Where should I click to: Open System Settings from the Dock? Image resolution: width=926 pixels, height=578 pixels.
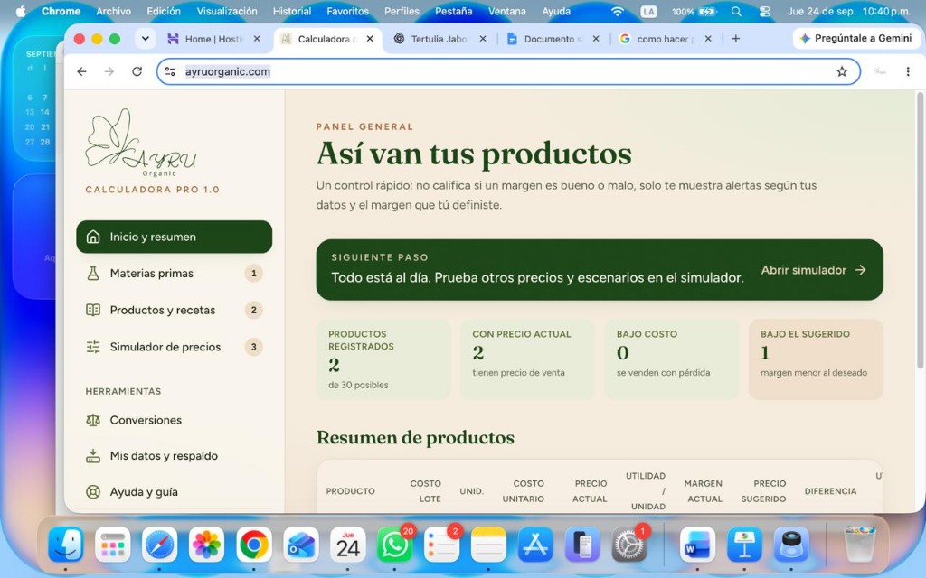tap(629, 545)
